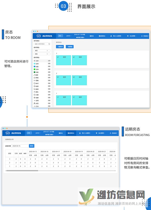Click the user icon in the upper booking menu
The image size is (151, 210).
click(x=111, y=36)
